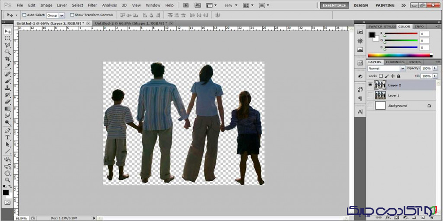The height and width of the screenshot is (221, 443).
Task: Select the Pen tool
Action: 8,131
